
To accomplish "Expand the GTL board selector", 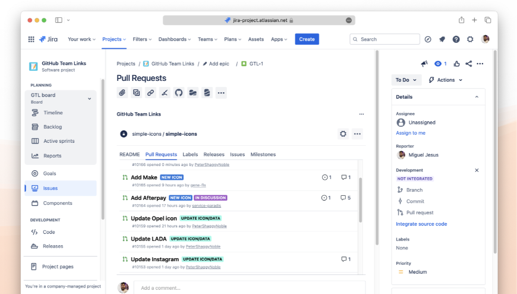I will [89, 98].
